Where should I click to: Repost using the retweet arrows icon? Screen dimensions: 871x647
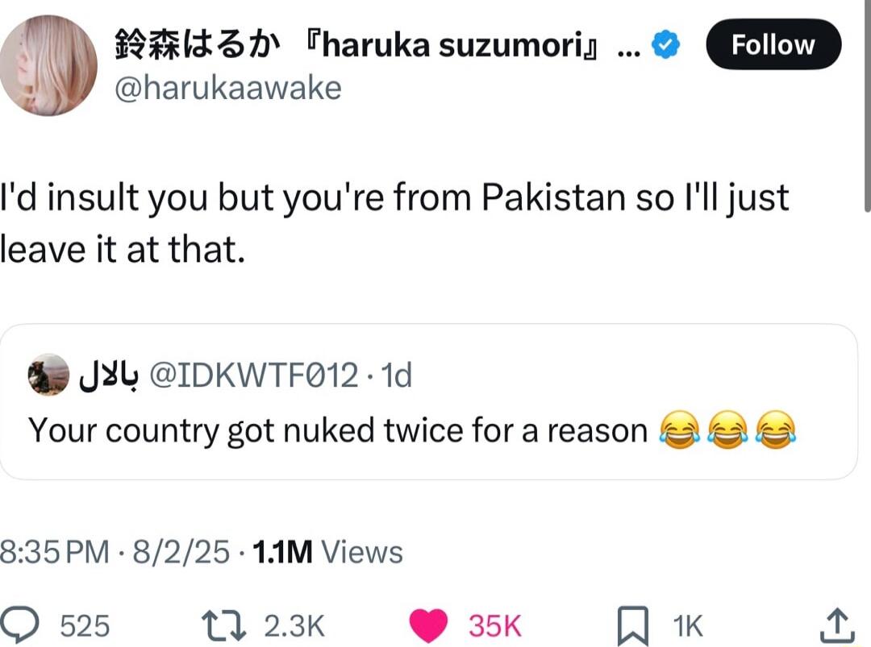pos(223,625)
